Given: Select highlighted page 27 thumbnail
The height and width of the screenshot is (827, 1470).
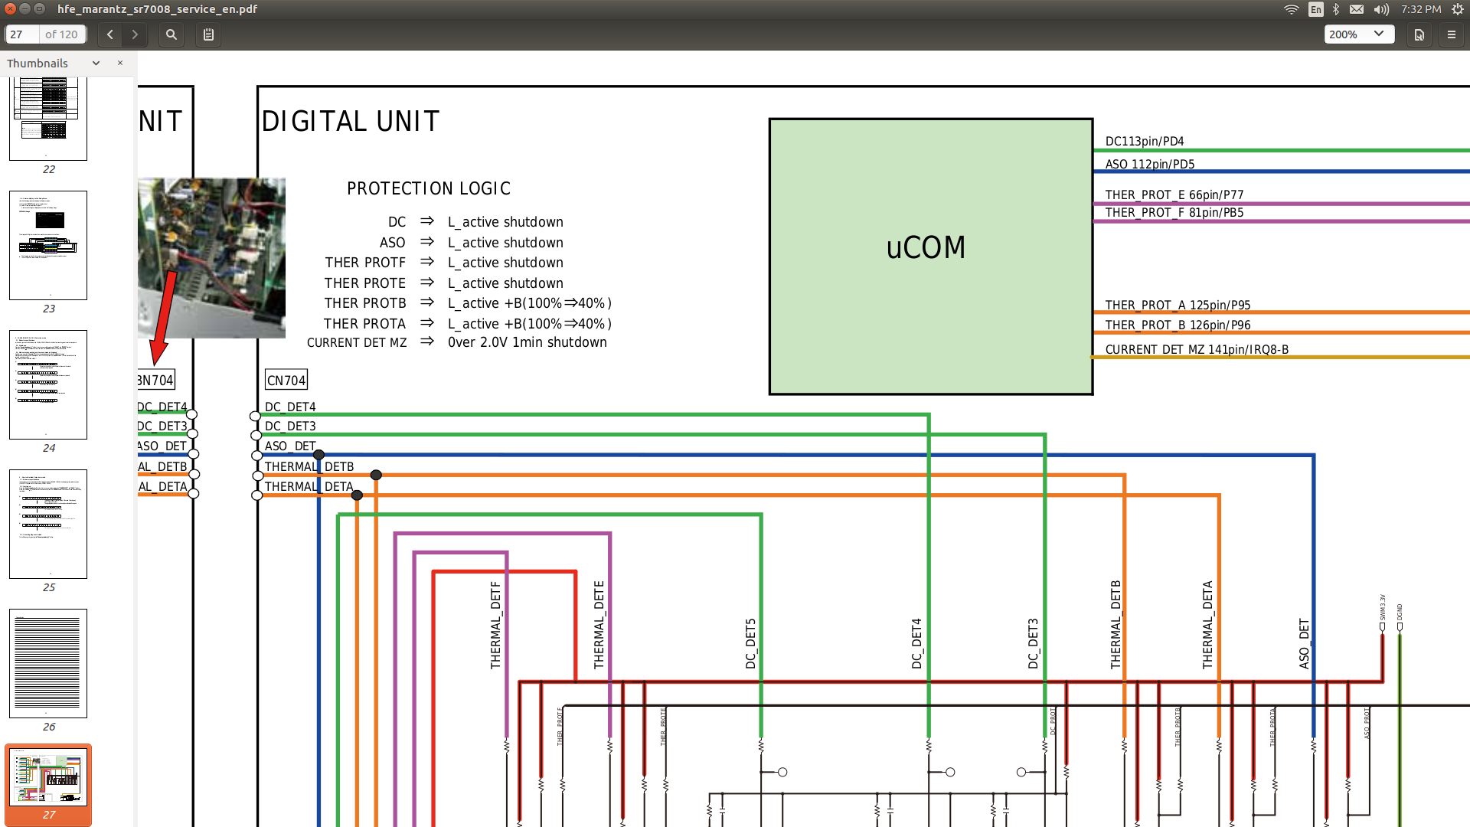Looking at the screenshot, I should coord(48,778).
